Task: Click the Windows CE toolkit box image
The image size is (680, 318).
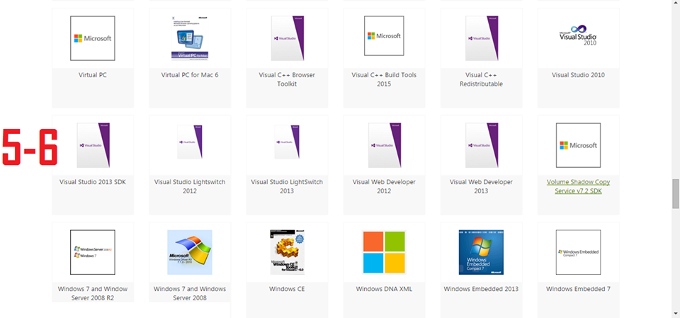Action: (x=287, y=252)
